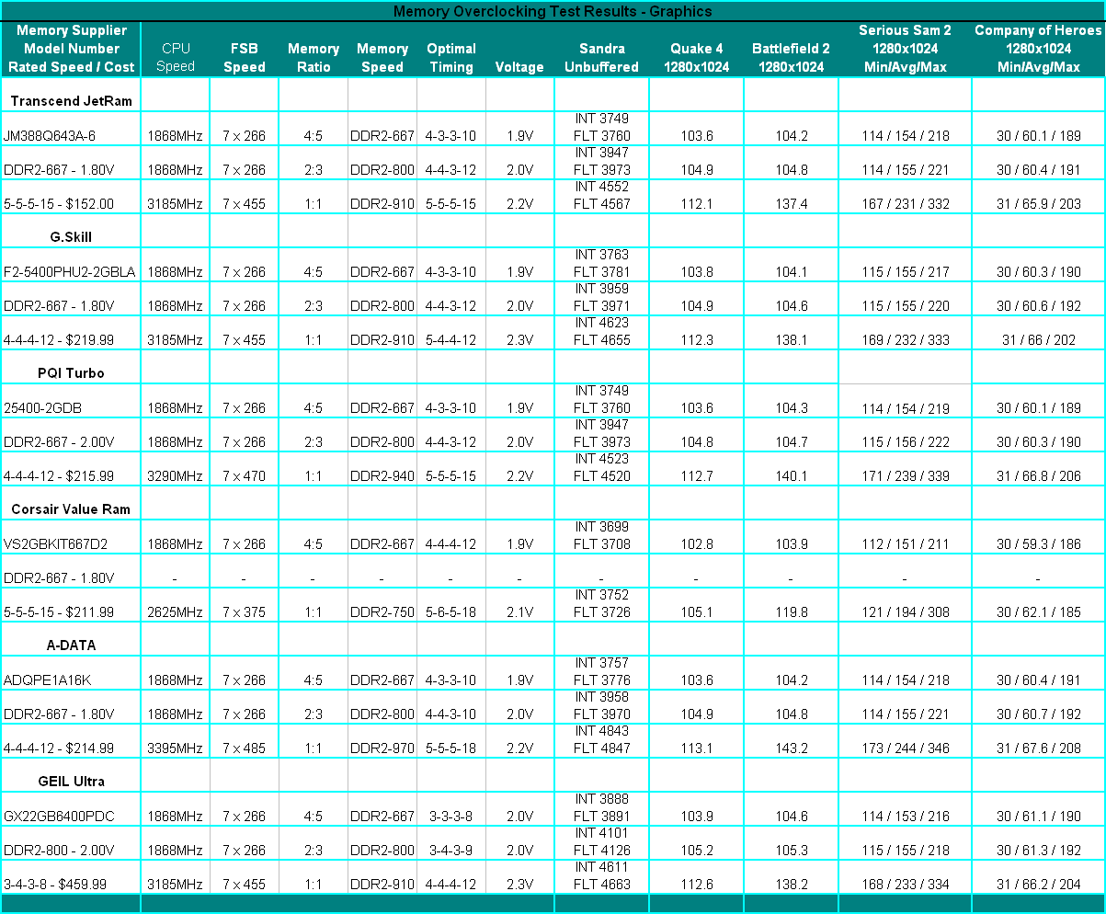This screenshot has width=1106, height=914.
Task: Click the "2625MHz" CPU speed cell
Action: pyautogui.click(x=176, y=611)
